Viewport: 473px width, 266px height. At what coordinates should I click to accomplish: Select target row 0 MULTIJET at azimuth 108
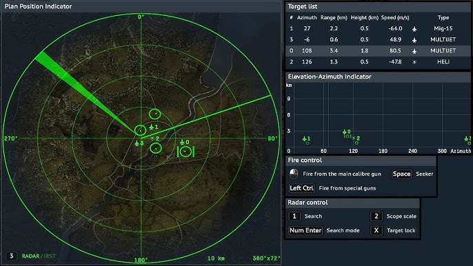click(x=378, y=51)
